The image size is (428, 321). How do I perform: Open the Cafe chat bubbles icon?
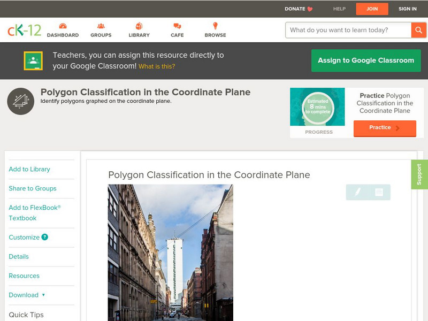tap(177, 26)
